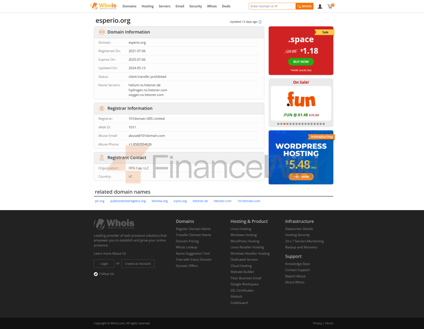The width and height of the screenshot is (424, 329).
Task: Open Datacenter Details footer link
Action: click(x=299, y=229)
